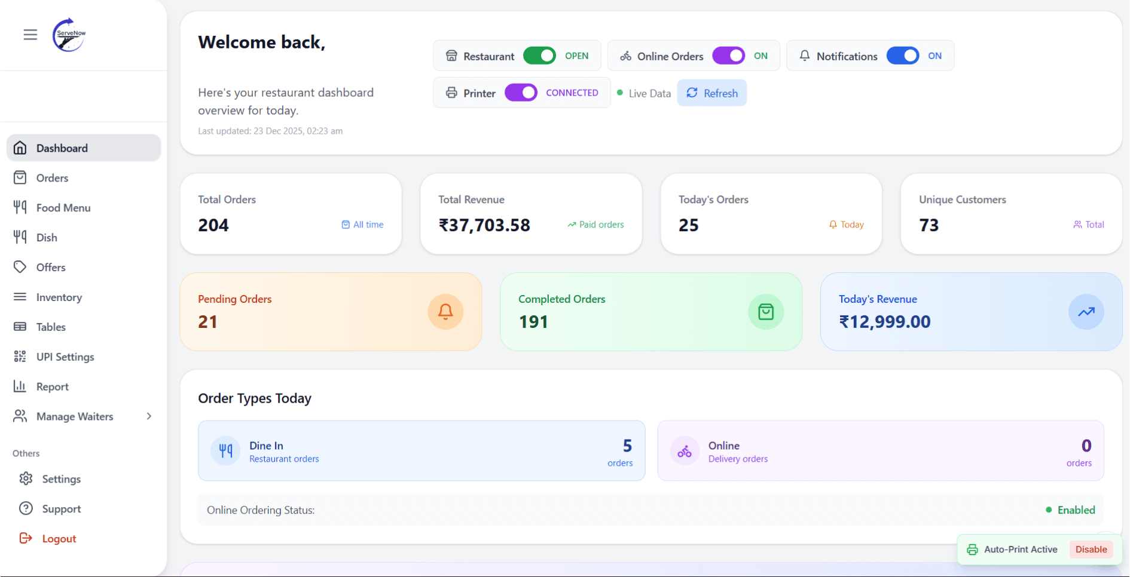Click the Pending Orders bell icon
The image size is (1130, 577).
445,311
